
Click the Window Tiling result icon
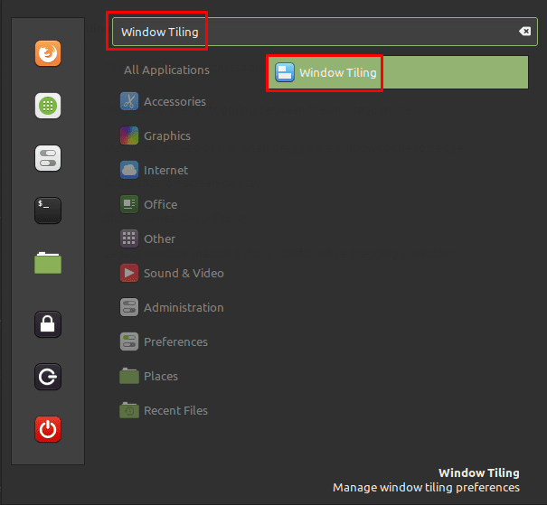tap(285, 72)
